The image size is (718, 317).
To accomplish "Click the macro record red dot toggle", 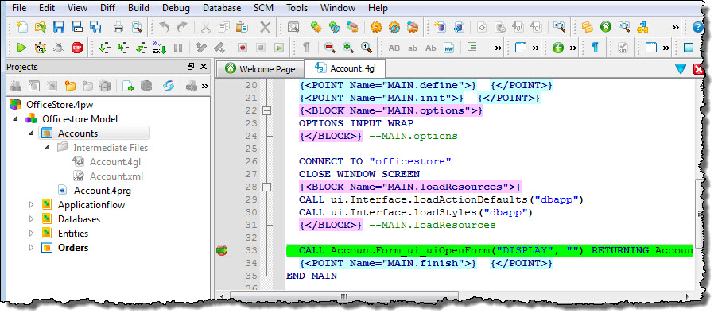I will 243,48.
